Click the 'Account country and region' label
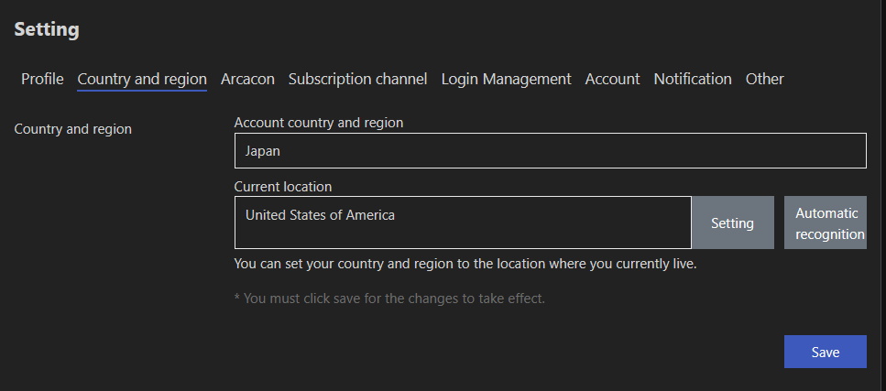This screenshot has height=391, width=886. click(319, 123)
